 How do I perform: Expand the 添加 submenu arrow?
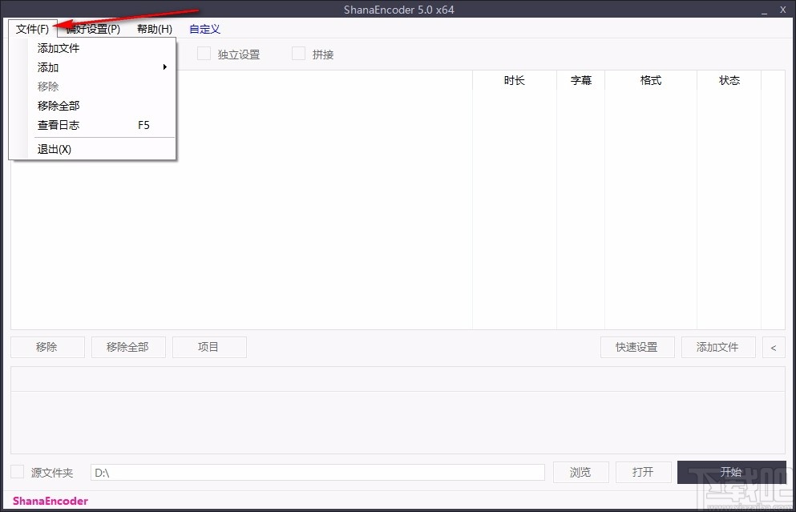(165, 67)
